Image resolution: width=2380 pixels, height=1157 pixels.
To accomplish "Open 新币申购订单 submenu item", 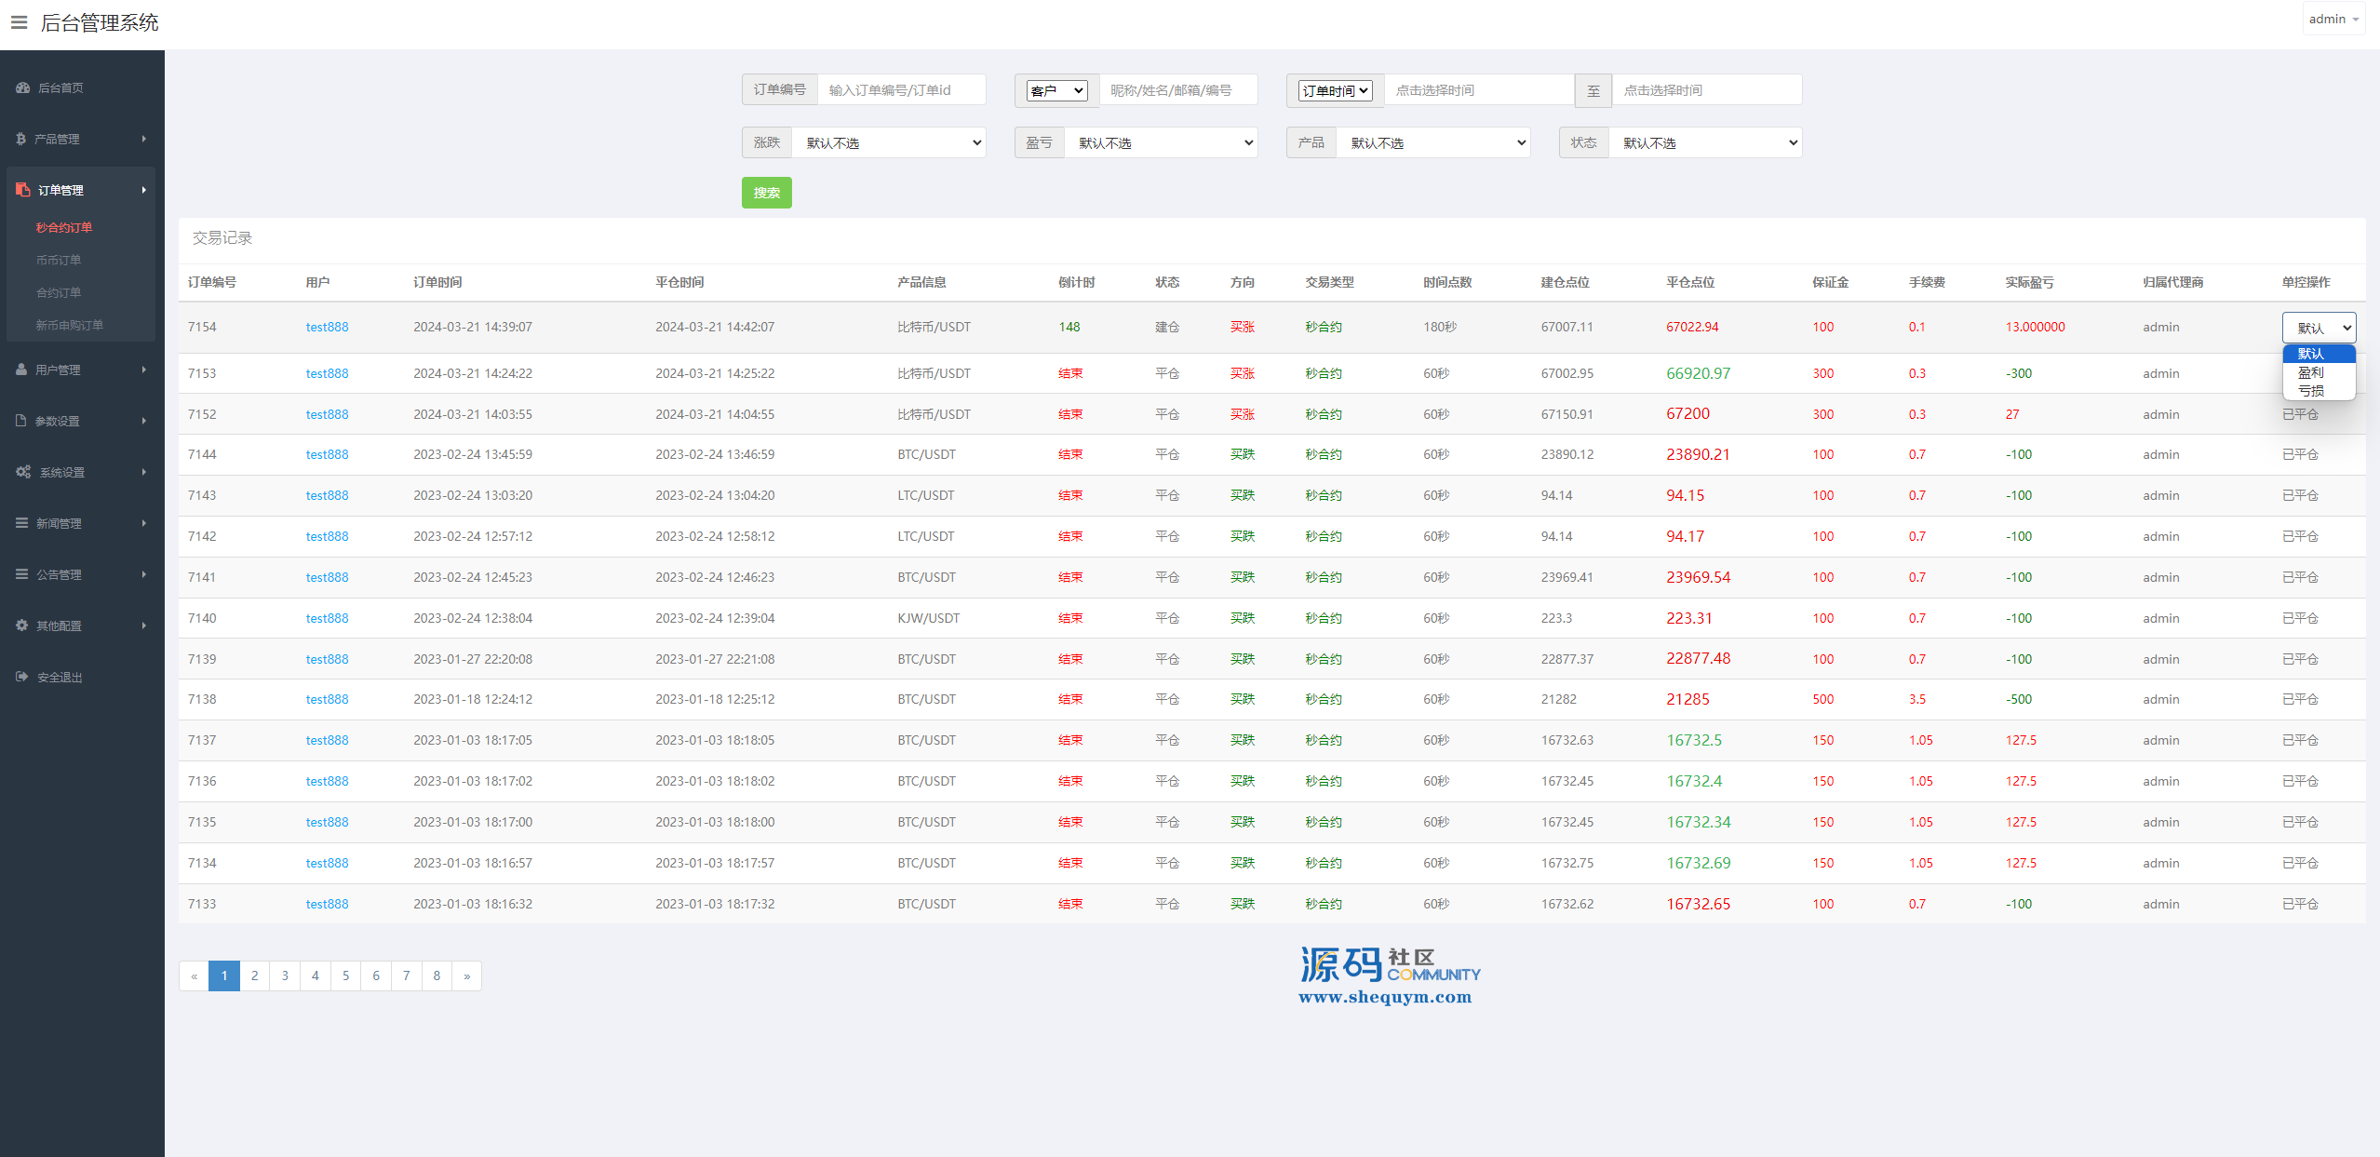I will 70,325.
